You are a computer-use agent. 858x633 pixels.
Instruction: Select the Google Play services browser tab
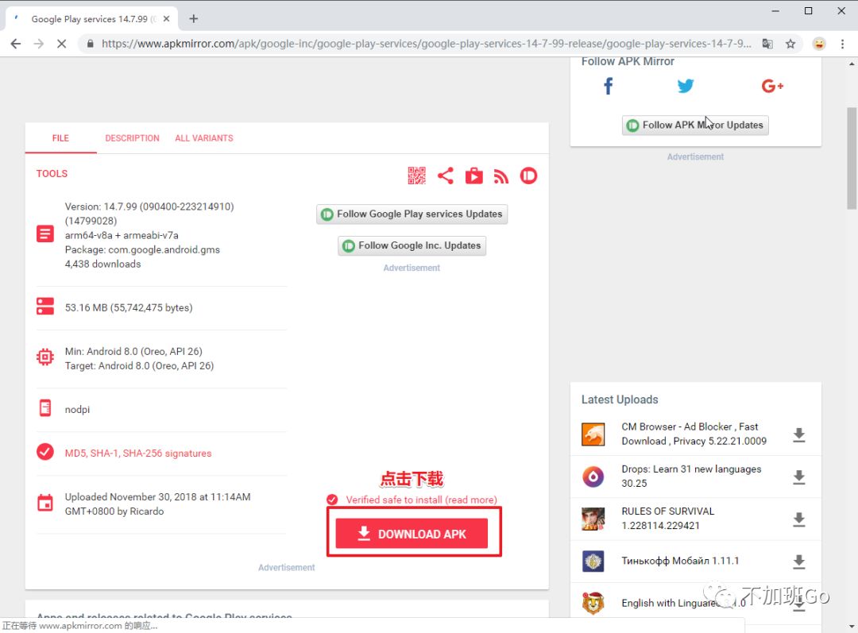(x=92, y=18)
